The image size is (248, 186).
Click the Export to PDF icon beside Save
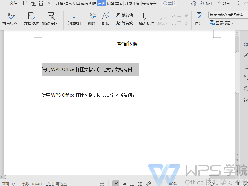[33, 3]
